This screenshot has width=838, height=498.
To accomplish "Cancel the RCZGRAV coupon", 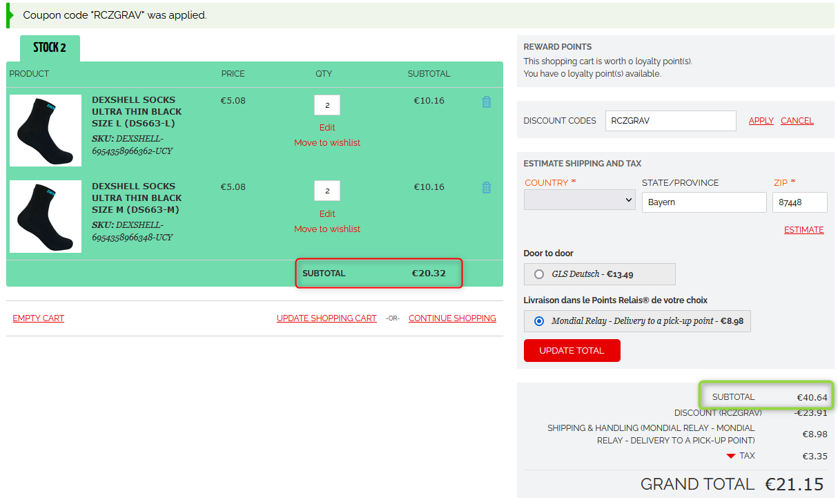I will point(797,120).
